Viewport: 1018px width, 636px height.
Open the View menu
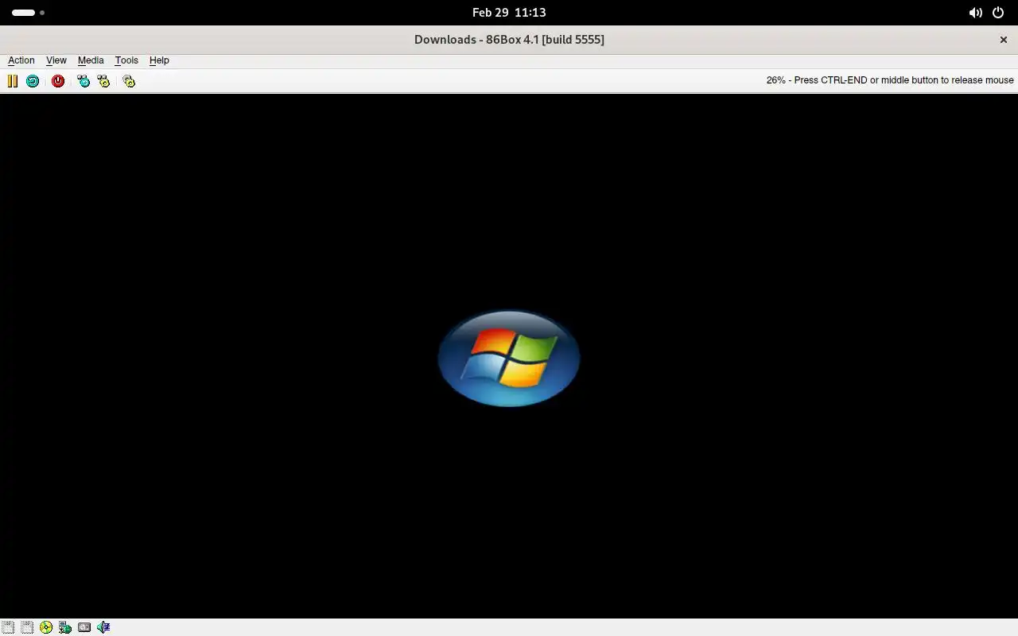pos(56,60)
